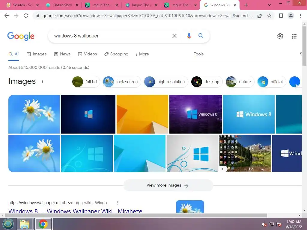
Task: Open options for the miraheze result
Action: tap(118, 203)
